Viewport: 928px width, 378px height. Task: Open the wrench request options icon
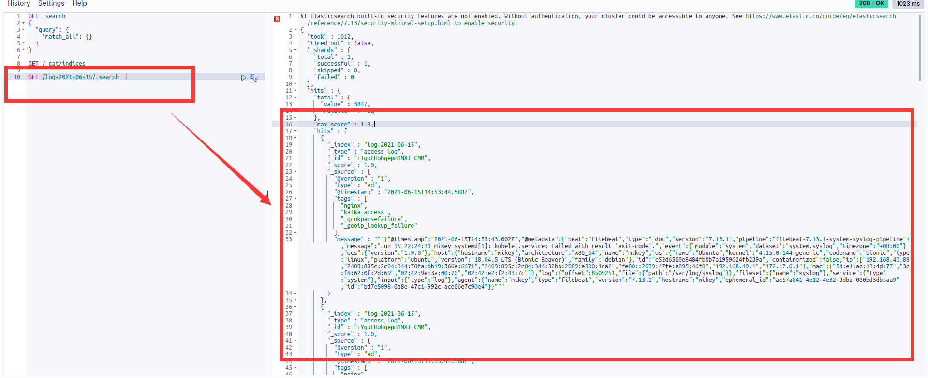[x=253, y=78]
